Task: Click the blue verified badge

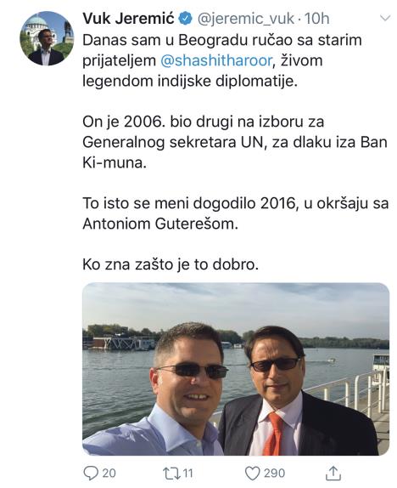Action: 185,19
